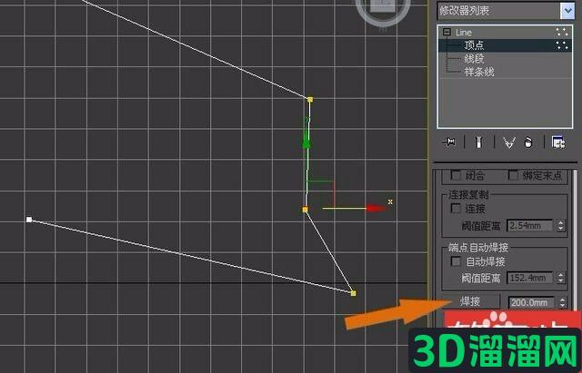Click the red X-axis gizmo arrow
The height and width of the screenshot is (373, 582).
click(x=376, y=208)
